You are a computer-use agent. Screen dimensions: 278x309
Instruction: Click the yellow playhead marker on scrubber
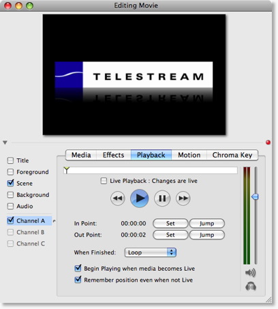pyautogui.click(x=66, y=170)
